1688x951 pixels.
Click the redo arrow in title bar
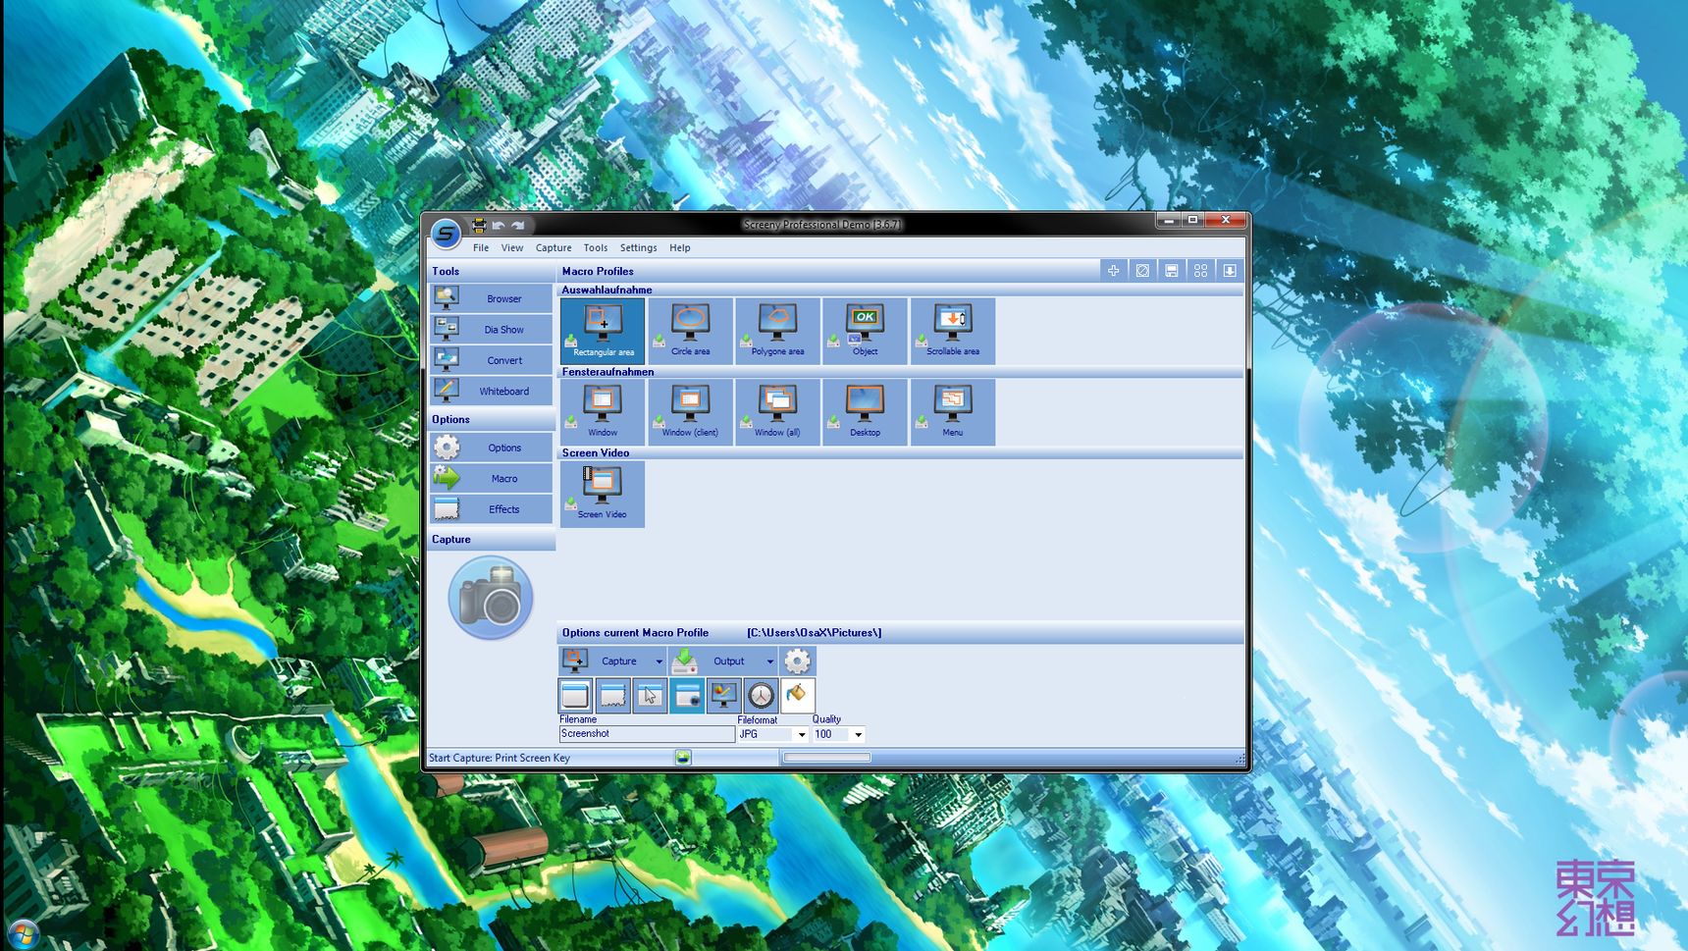[518, 225]
